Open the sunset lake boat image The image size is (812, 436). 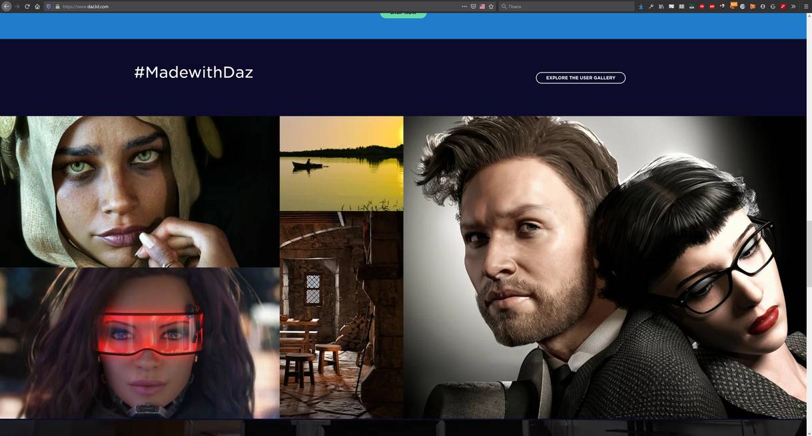(341, 163)
